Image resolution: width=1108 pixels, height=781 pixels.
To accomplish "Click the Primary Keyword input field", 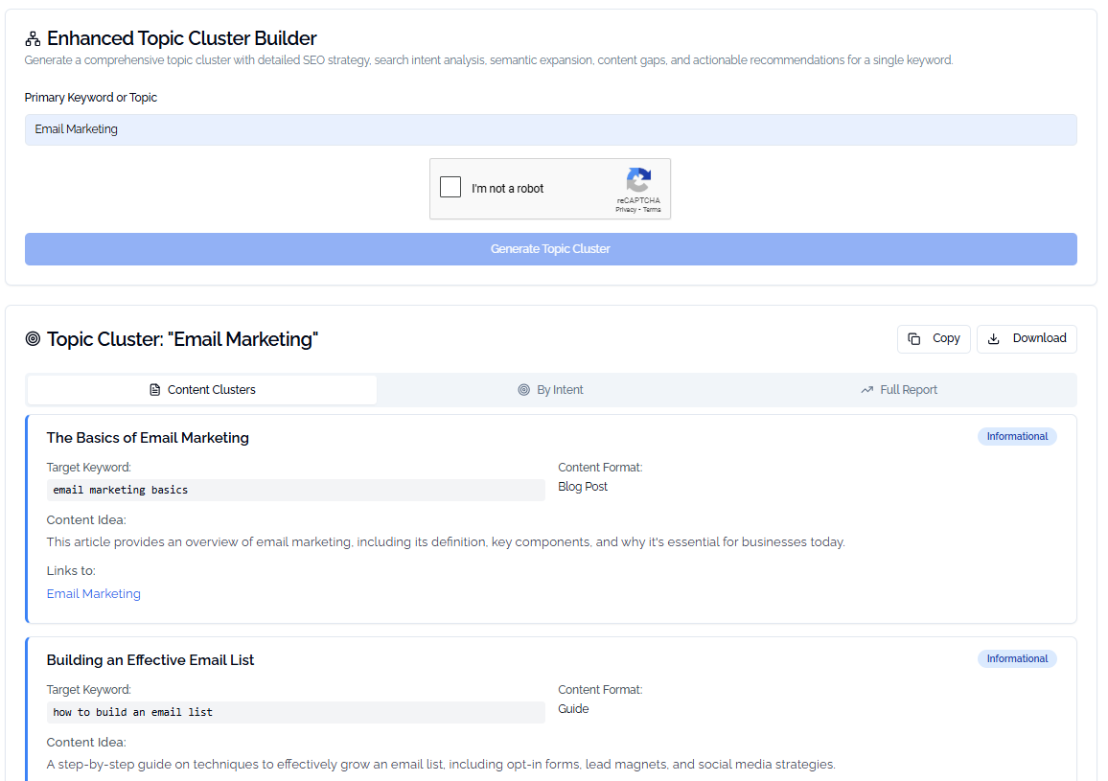I will [551, 130].
